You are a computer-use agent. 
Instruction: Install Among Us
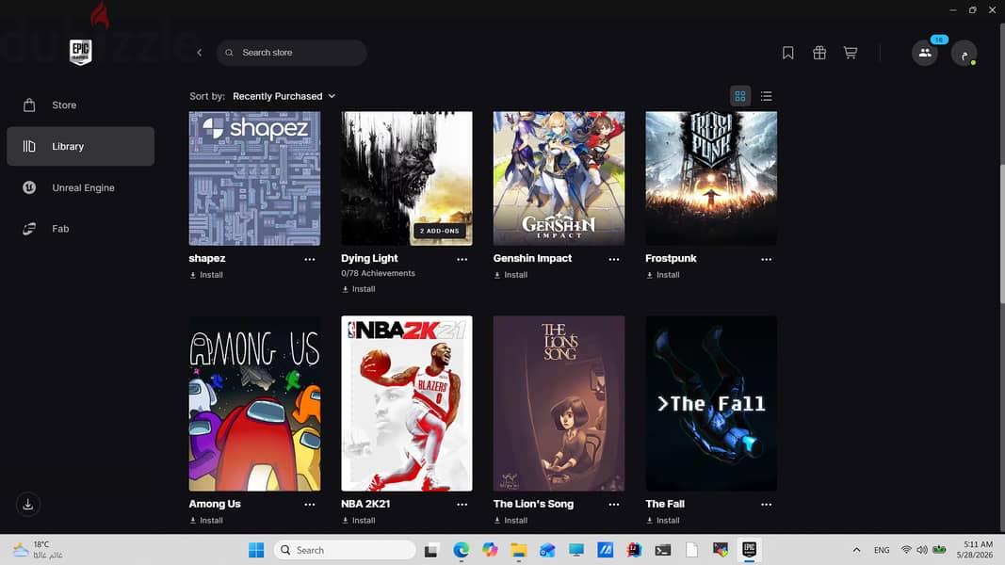tap(206, 521)
